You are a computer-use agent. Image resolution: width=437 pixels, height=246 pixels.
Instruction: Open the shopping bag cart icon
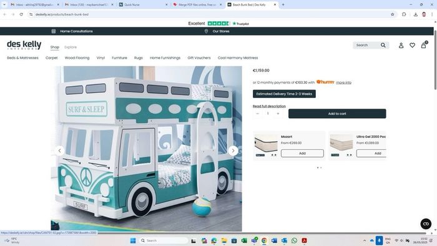coord(424,45)
